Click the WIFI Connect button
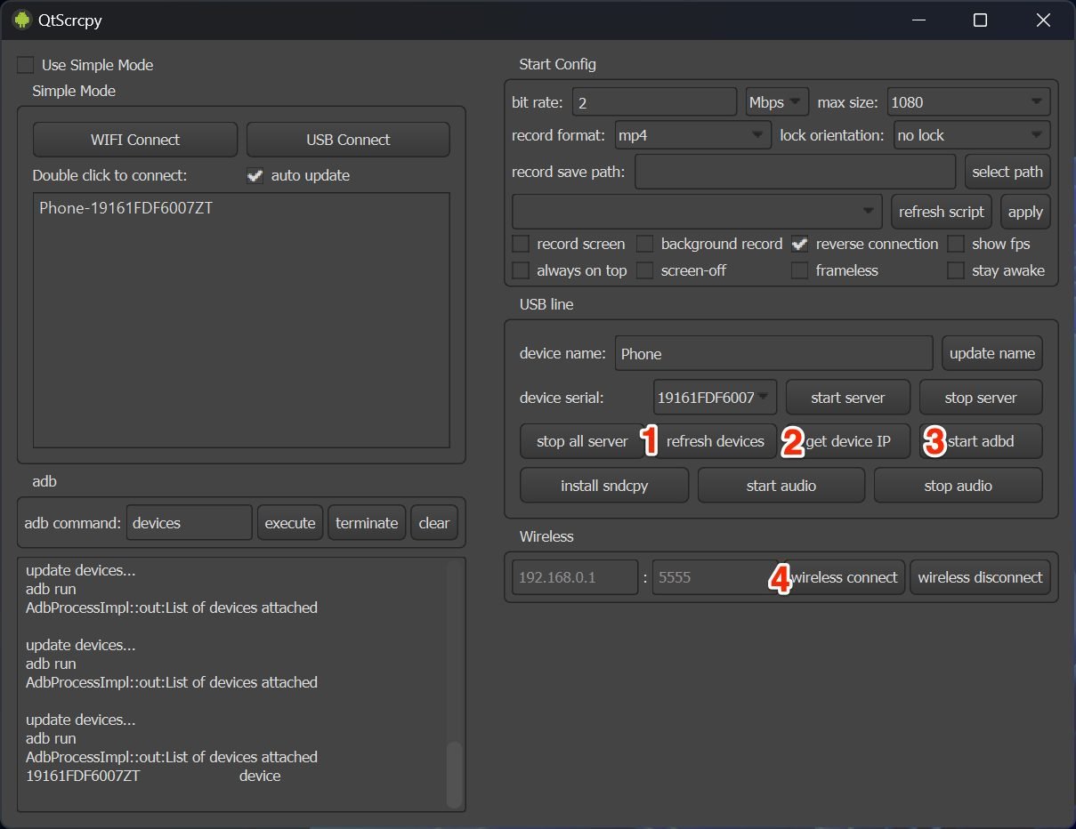 (x=135, y=140)
